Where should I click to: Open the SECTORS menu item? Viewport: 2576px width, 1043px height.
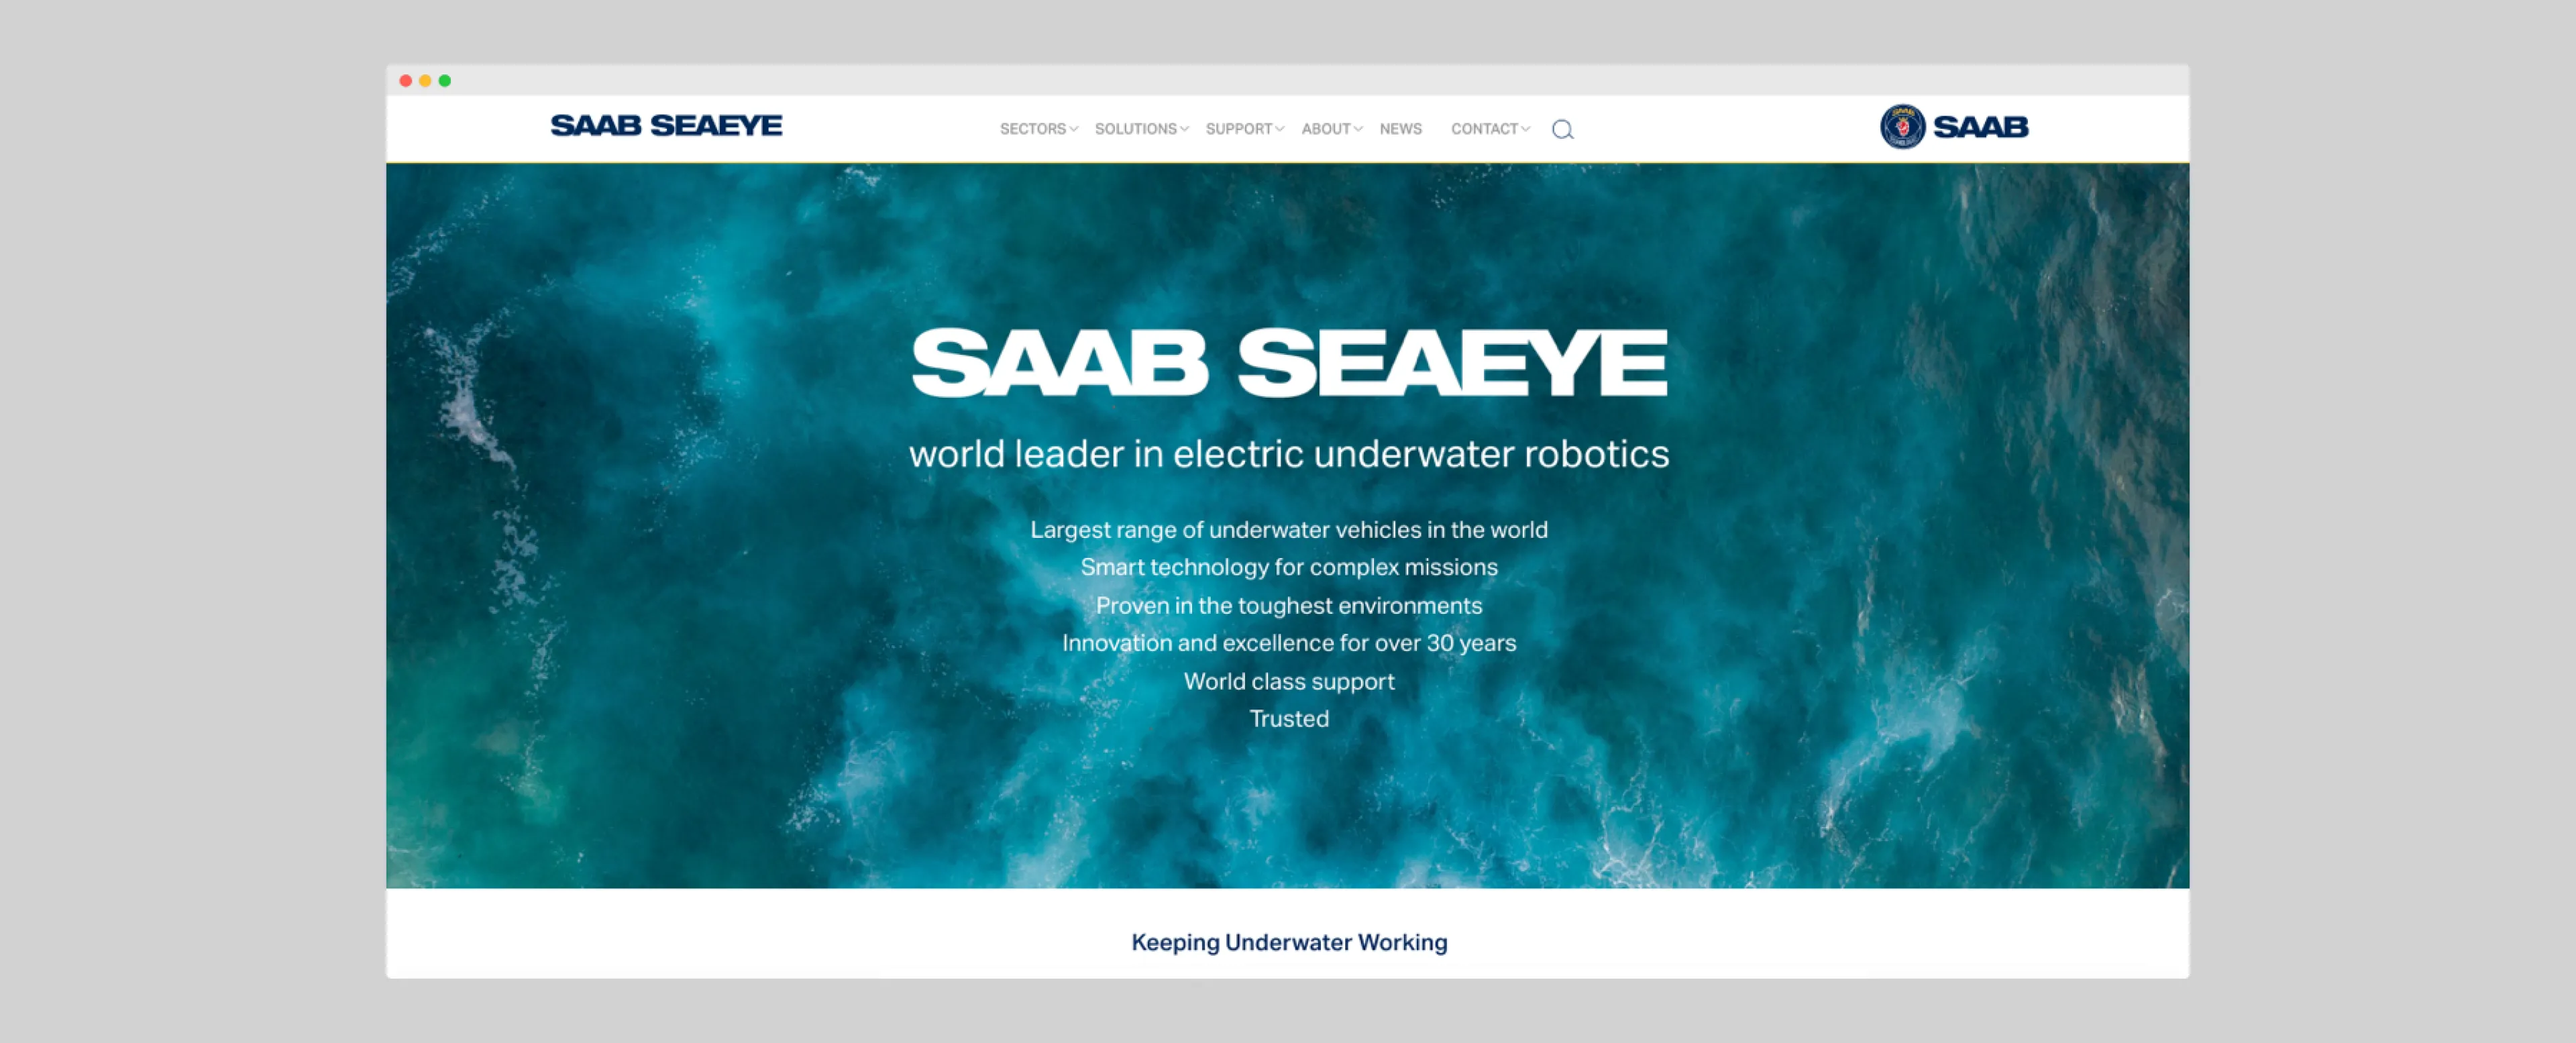[1033, 129]
